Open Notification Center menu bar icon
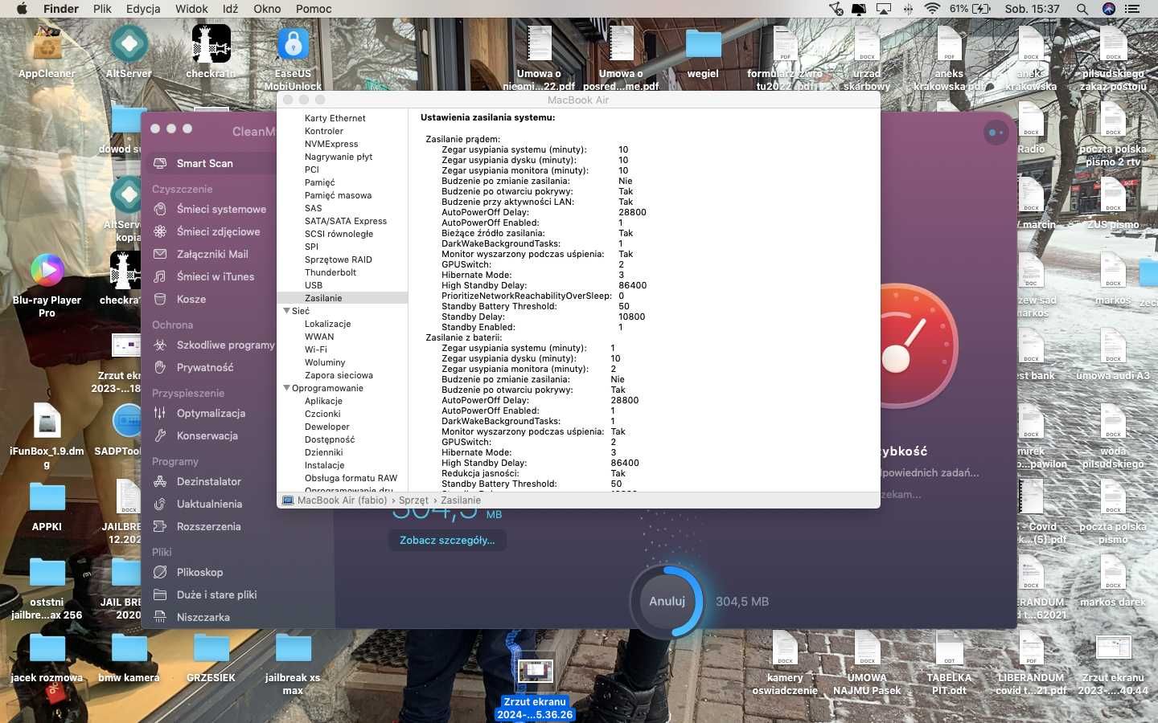This screenshot has height=723, width=1158. pos(1133,9)
